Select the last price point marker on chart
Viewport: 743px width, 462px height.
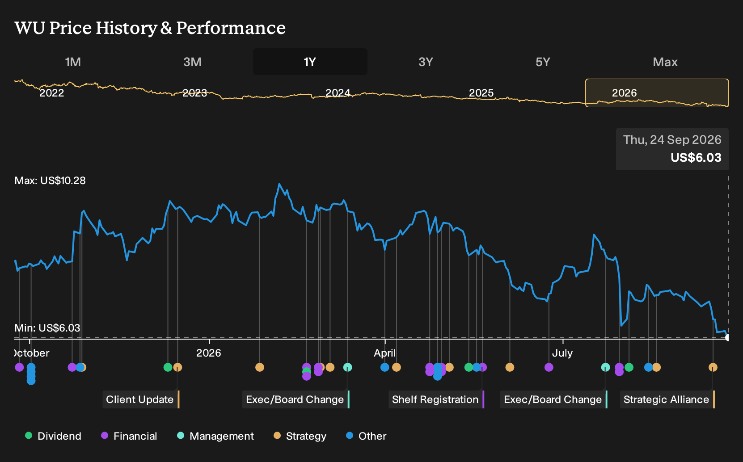(727, 337)
